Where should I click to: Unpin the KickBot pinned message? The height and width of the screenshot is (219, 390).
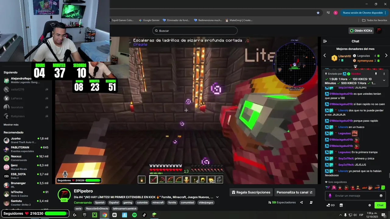[x=376, y=74]
